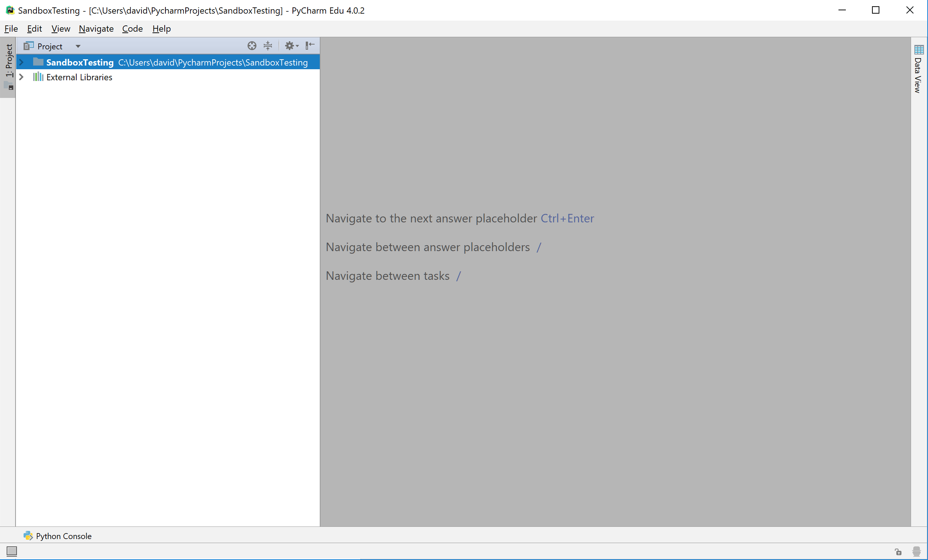Click the Data View grid icon
This screenshot has width=928, height=560.
[x=919, y=49]
